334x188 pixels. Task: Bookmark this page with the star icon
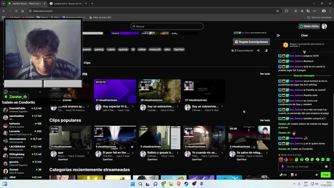tap(278, 11)
